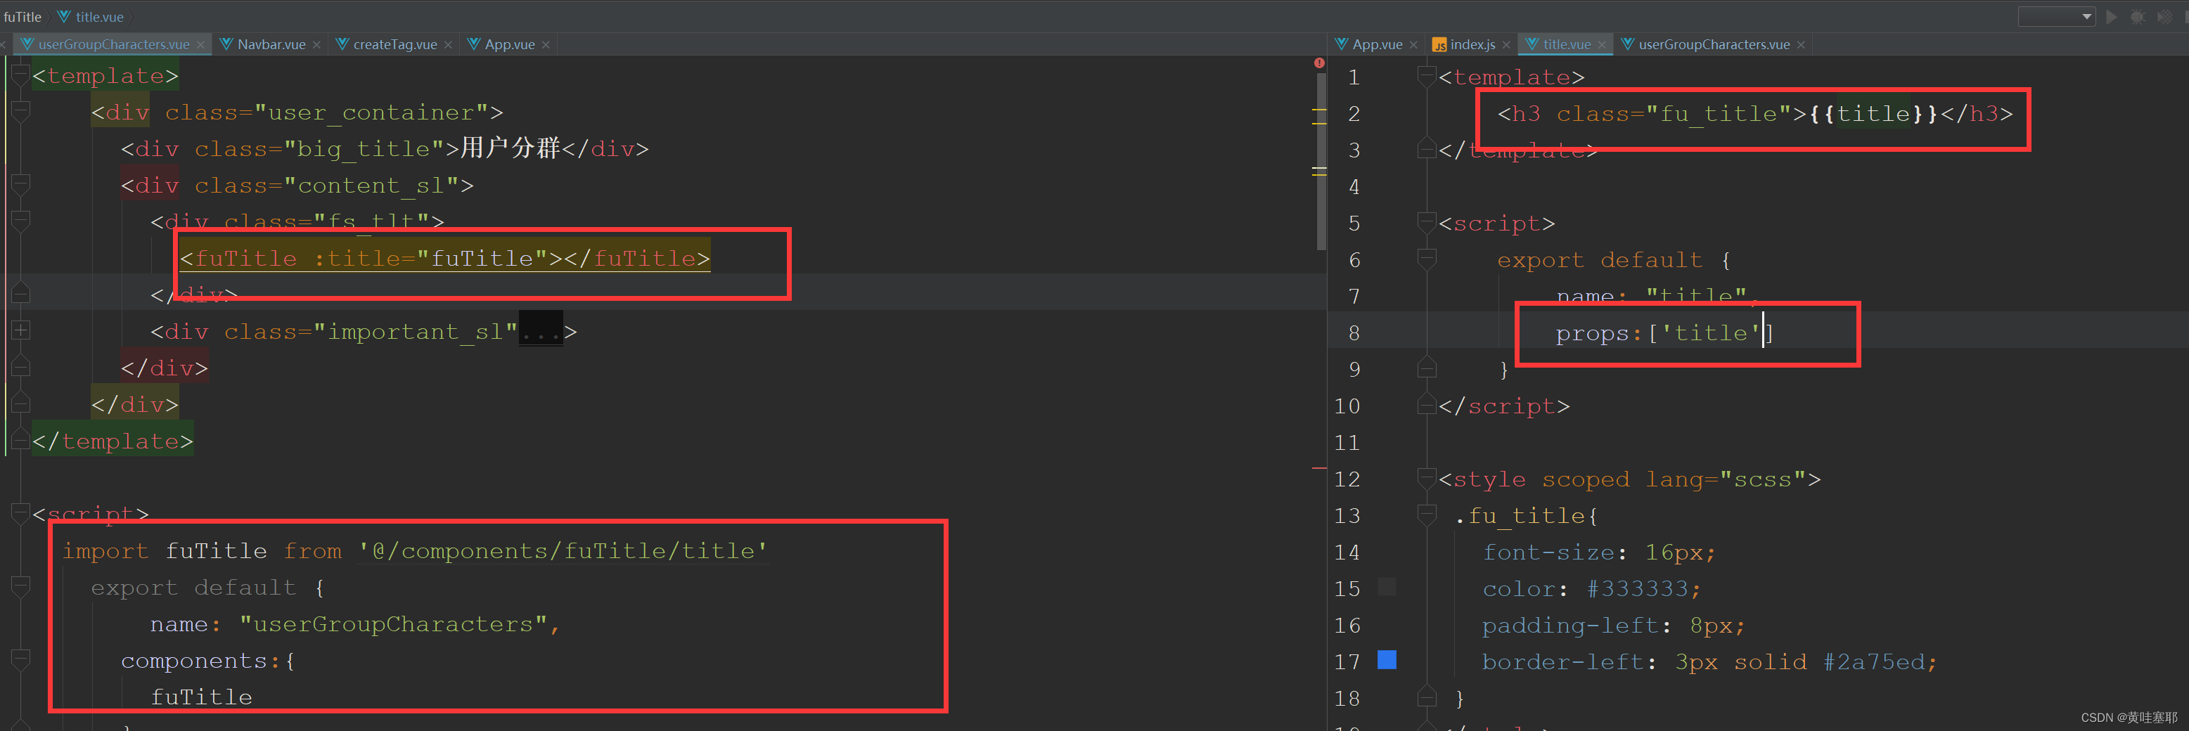This screenshot has width=2189, height=731.
Task: Collapse the script block on line 5 in title.vue
Action: (x=1427, y=222)
